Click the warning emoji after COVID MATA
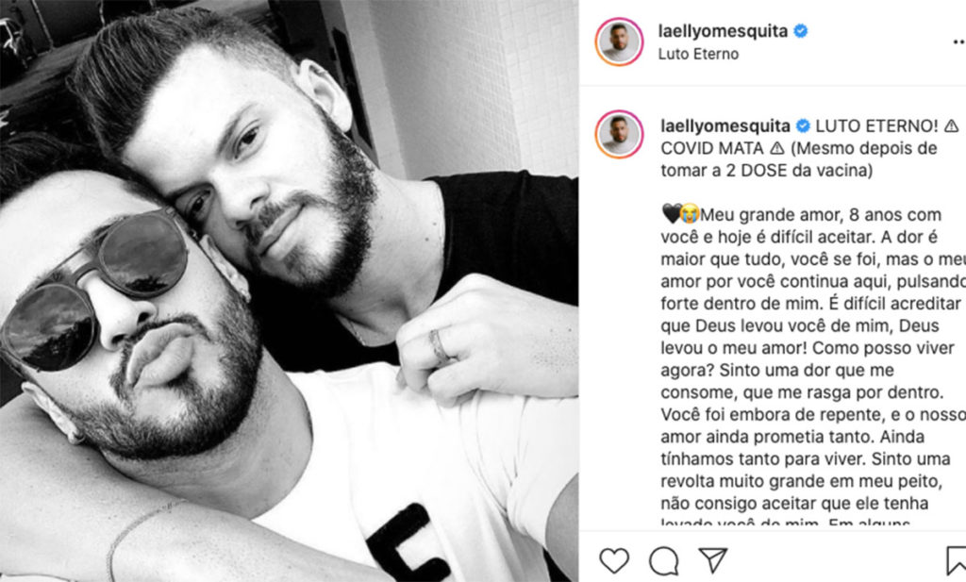This screenshot has width=966, height=582. 777,148
